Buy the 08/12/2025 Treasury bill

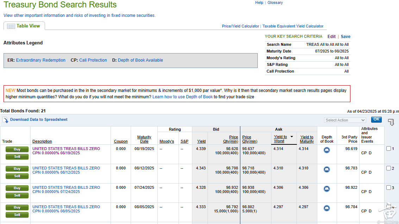17,169
